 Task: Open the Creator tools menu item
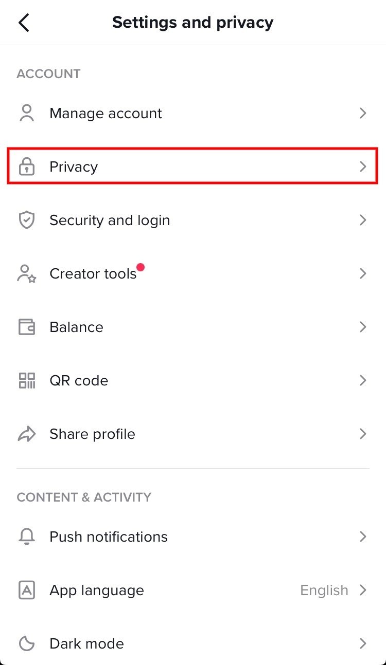(x=93, y=273)
